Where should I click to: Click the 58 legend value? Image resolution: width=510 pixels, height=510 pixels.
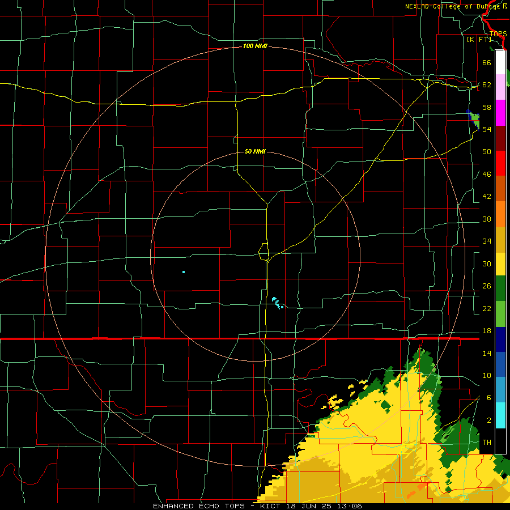[x=487, y=107]
